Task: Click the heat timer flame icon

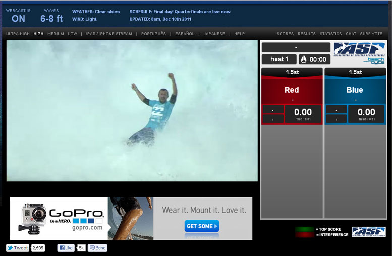Action: pyautogui.click(x=303, y=59)
